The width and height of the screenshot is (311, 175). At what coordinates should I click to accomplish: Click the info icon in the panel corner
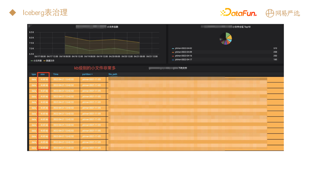pos(29,26)
